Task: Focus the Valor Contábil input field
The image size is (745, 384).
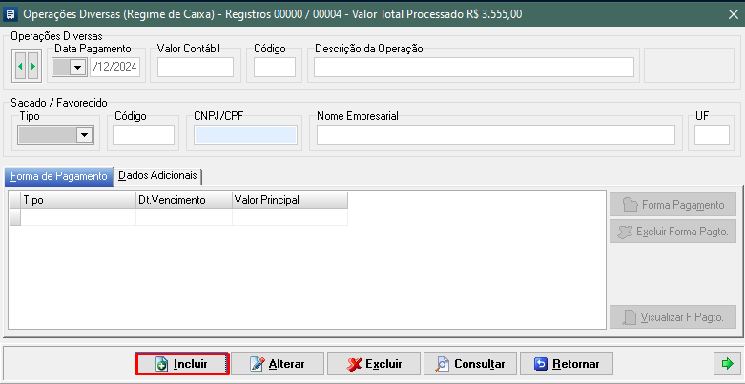Action: coord(195,67)
